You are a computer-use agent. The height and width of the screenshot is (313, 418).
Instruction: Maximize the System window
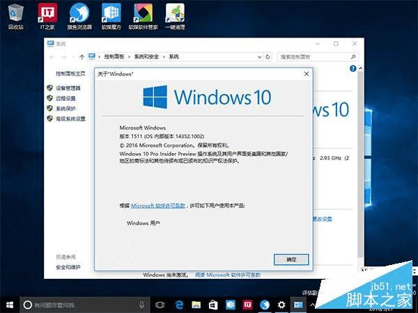pos(336,43)
